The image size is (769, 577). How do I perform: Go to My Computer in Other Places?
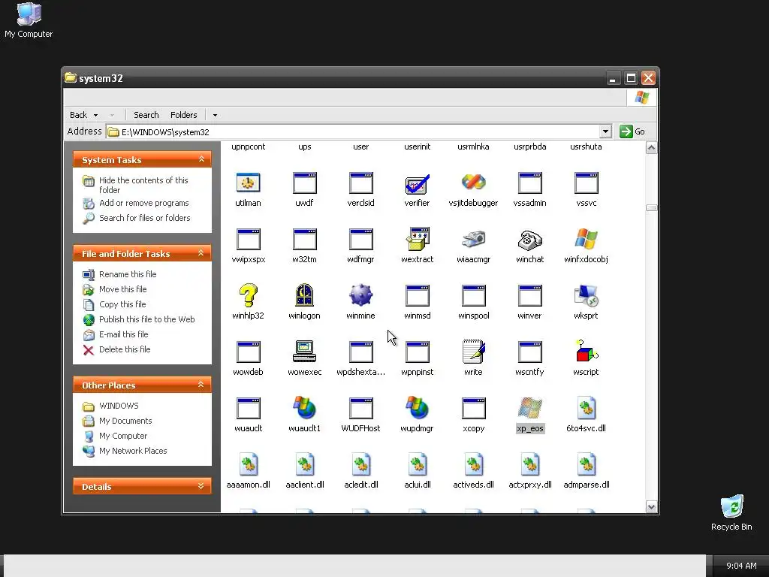coord(123,436)
